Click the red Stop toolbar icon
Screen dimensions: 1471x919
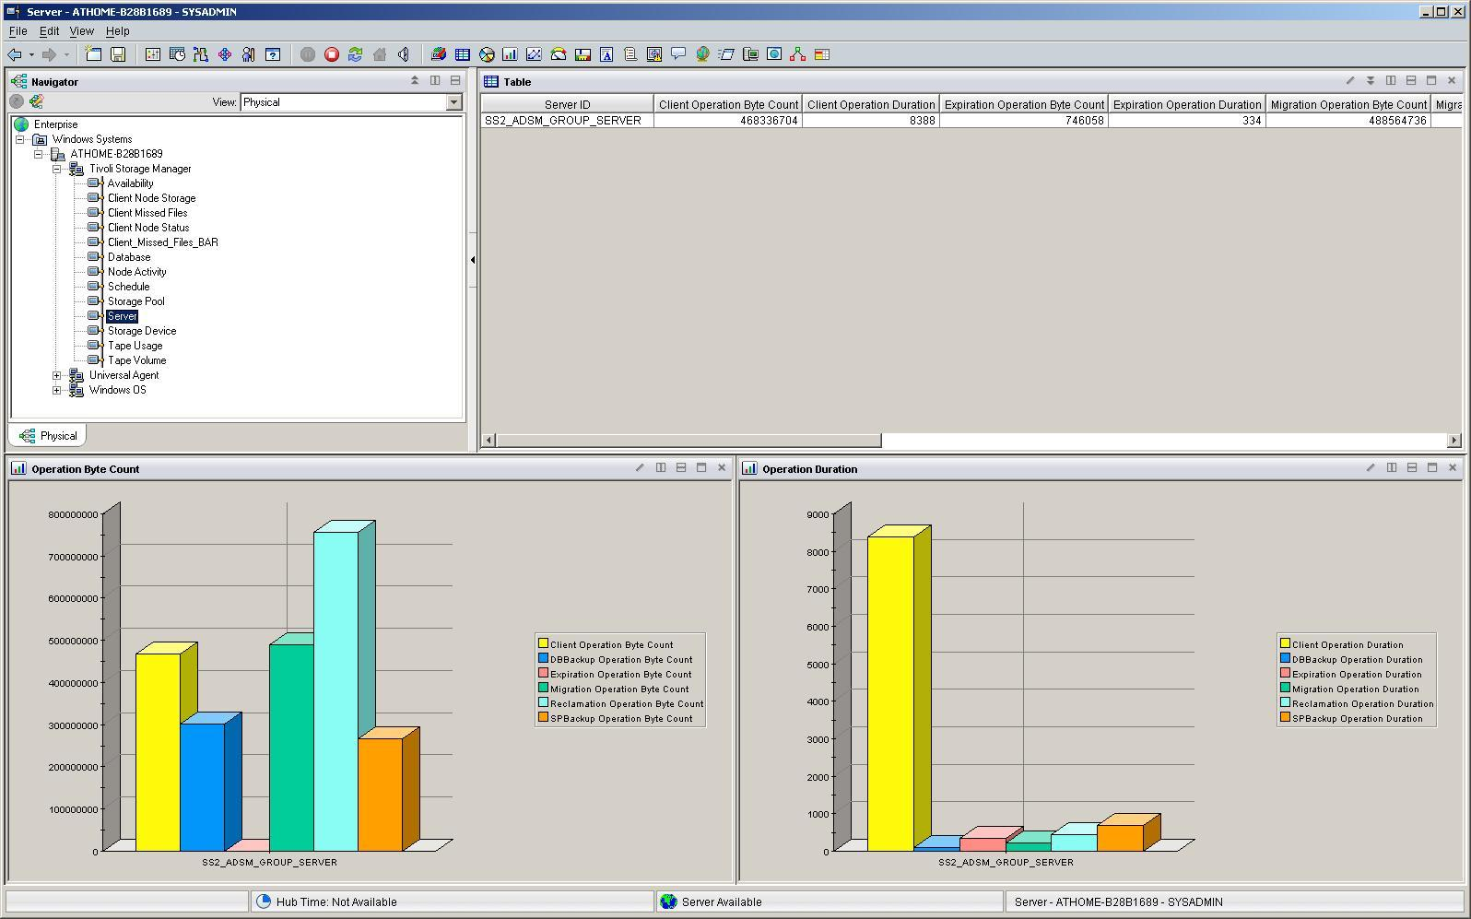[x=332, y=54]
